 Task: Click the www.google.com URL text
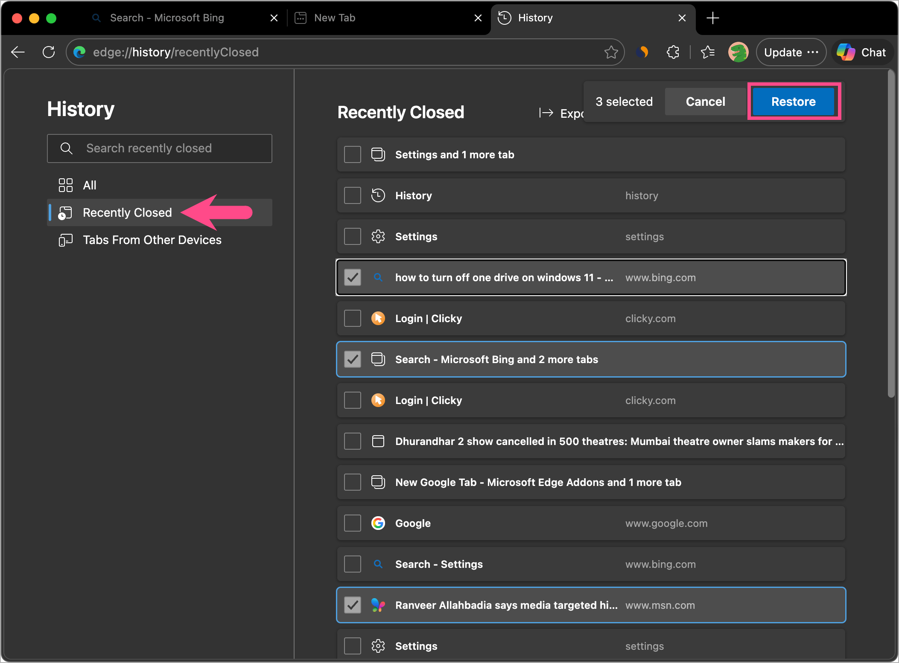coord(666,523)
